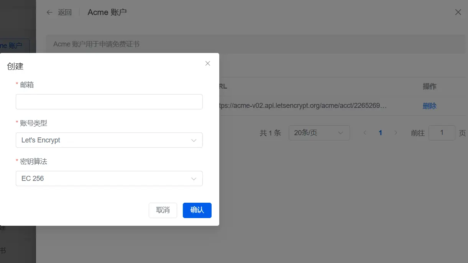Confirm creation with the 确认 button

click(197, 210)
